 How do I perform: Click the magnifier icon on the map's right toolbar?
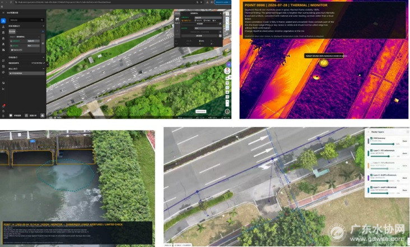(227, 14)
